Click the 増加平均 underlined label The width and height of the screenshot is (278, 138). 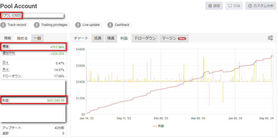click(9, 53)
